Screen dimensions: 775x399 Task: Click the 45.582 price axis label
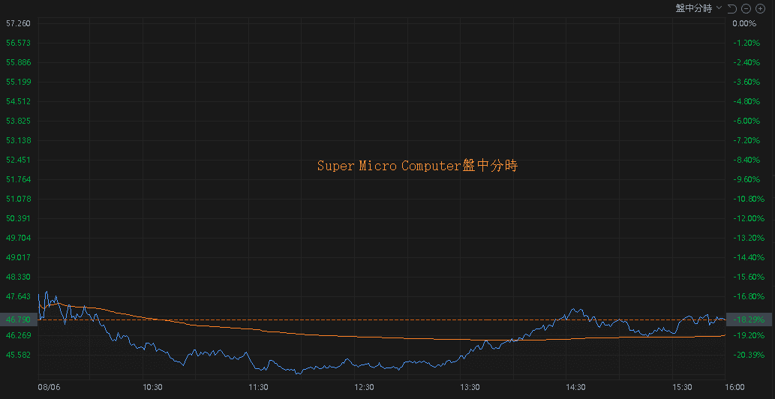(18, 355)
